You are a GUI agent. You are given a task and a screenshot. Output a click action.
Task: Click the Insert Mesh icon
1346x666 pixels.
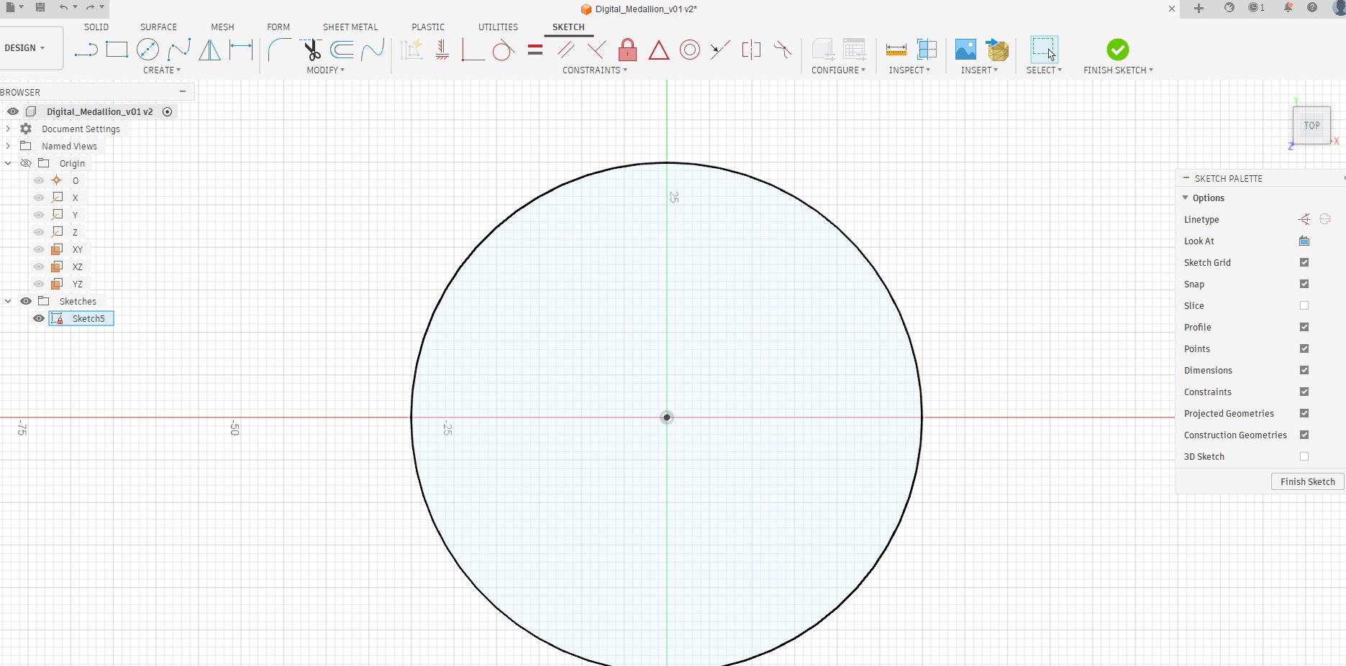pyautogui.click(x=997, y=50)
